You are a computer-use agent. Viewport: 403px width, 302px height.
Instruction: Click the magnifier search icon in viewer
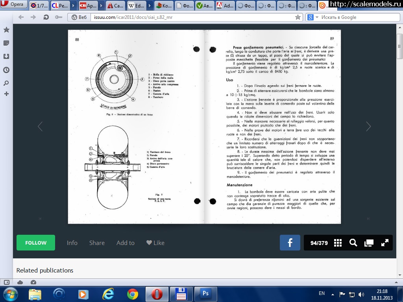pyautogui.click(x=353, y=243)
